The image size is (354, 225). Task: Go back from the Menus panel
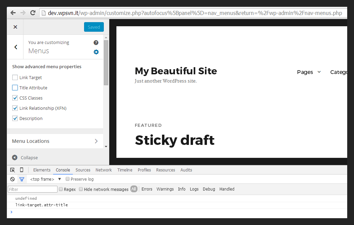[16, 47]
